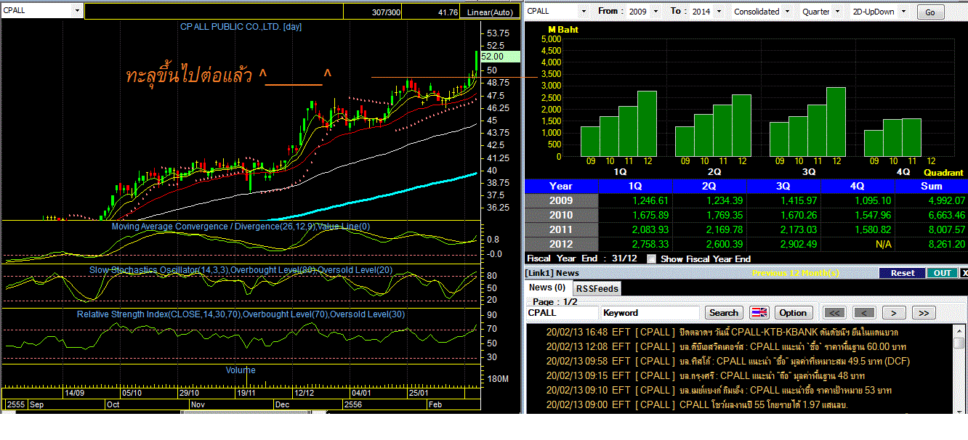Toggle the Show Fiscal Year End checkbox

point(651,258)
